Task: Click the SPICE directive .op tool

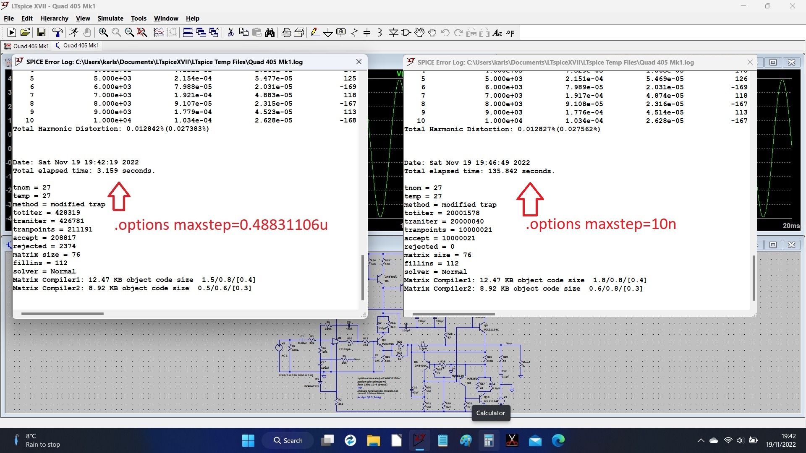Action: pyautogui.click(x=510, y=32)
